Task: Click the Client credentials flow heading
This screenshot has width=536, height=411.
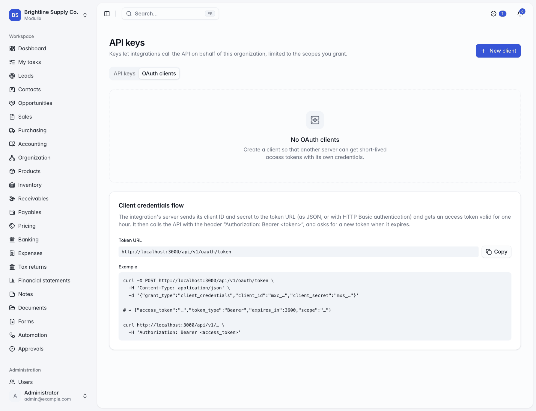Action: tap(151, 205)
